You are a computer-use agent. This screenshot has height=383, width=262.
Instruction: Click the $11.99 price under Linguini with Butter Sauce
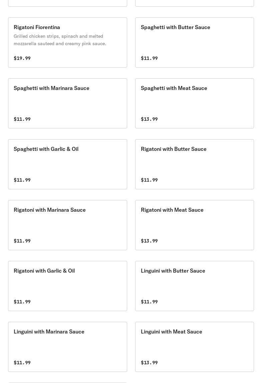(x=149, y=302)
